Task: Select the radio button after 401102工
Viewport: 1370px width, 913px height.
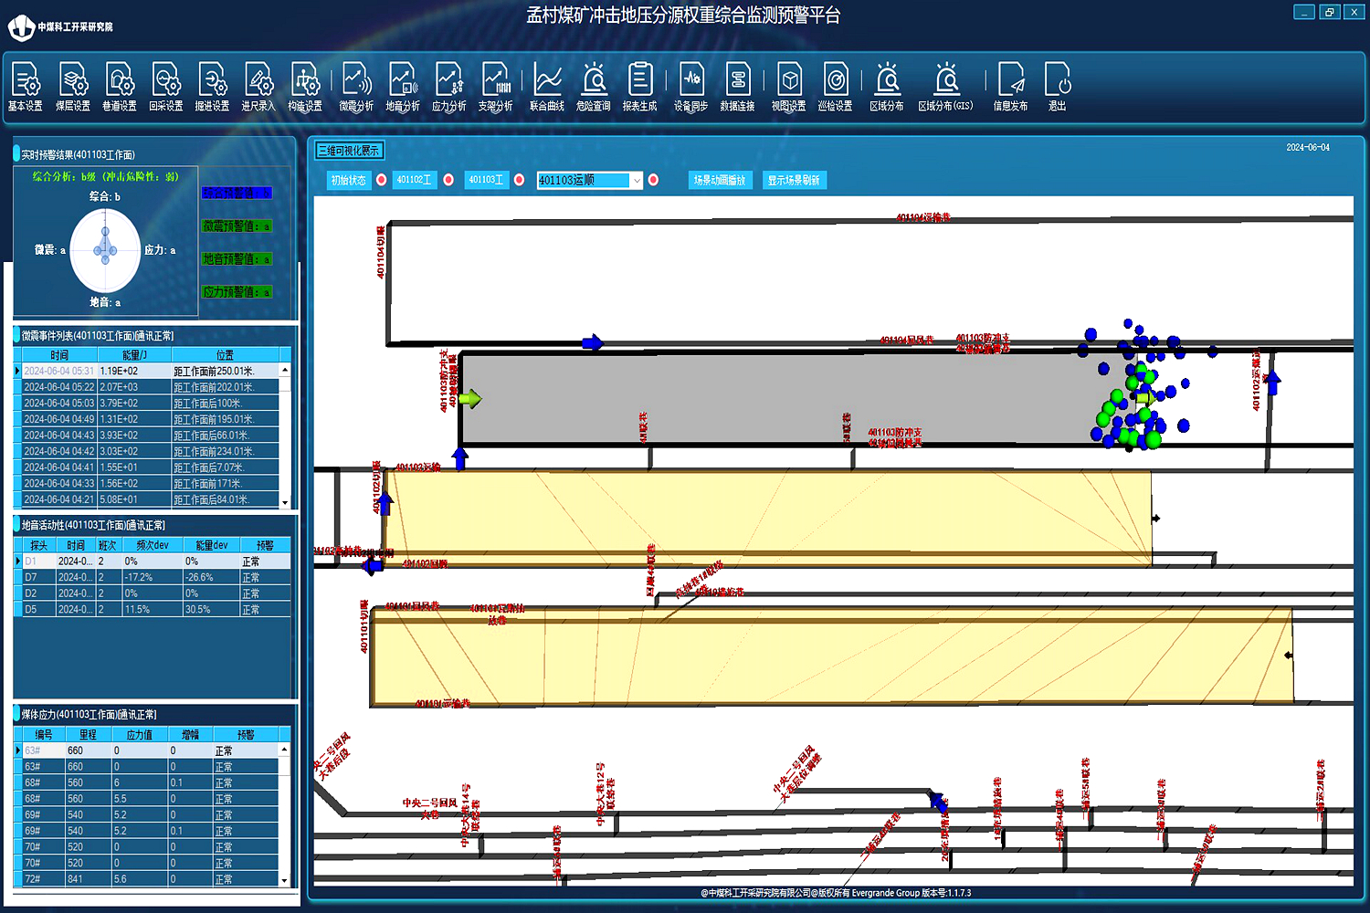Action: coord(448,180)
